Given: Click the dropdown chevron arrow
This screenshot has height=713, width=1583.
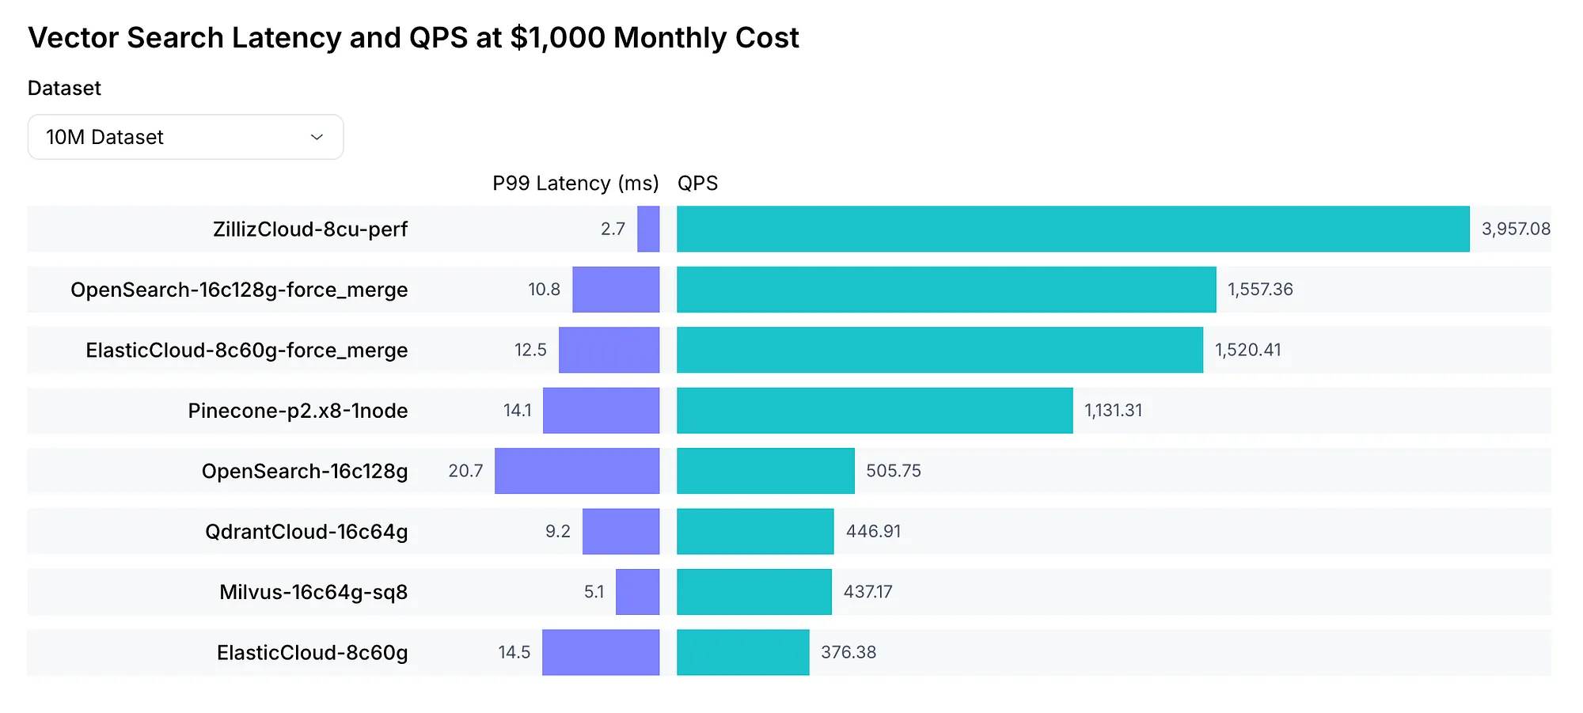Looking at the screenshot, I should (x=317, y=137).
